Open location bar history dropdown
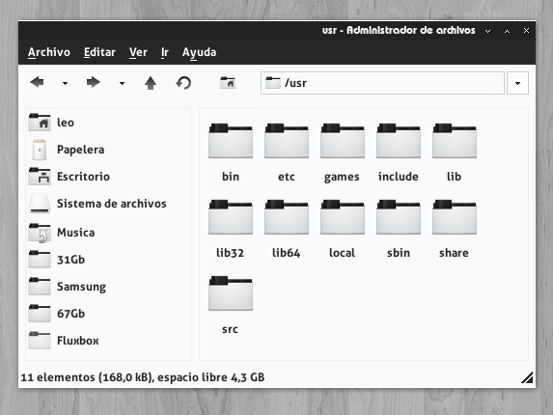The image size is (553, 415). pyautogui.click(x=517, y=83)
